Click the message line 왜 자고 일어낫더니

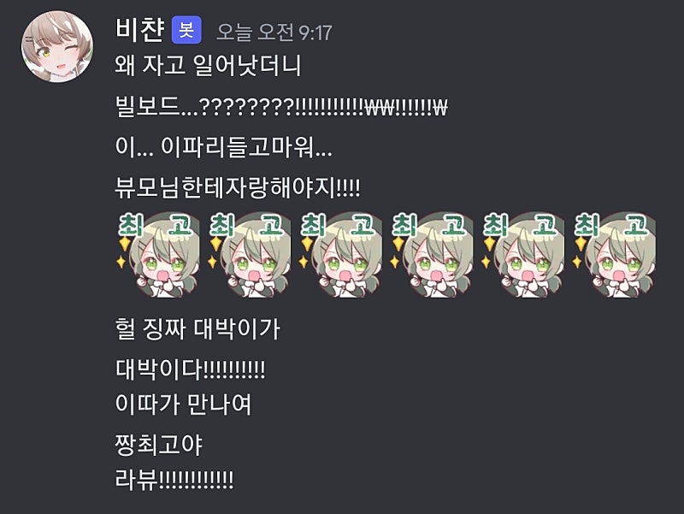pyautogui.click(x=208, y=66)
